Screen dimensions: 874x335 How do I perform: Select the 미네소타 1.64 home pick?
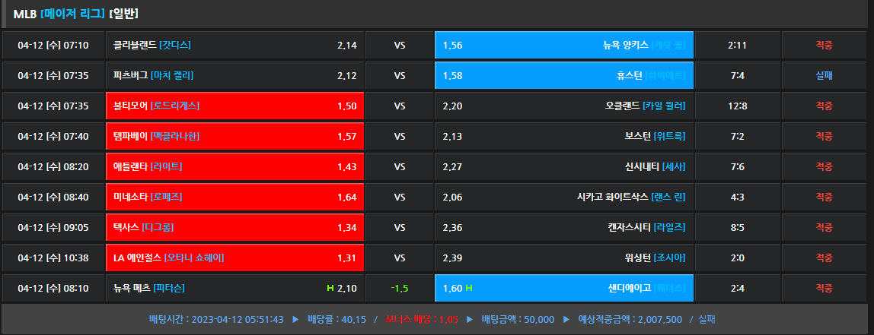click(235, 197)
